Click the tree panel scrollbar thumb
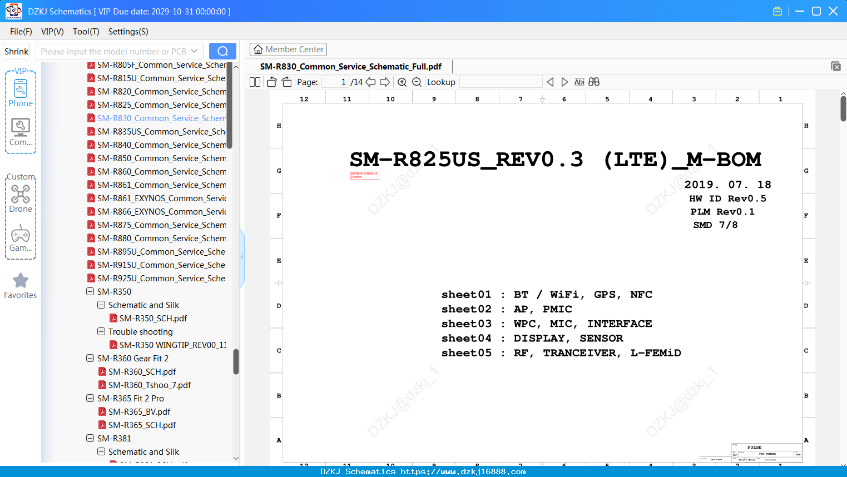 click(x=236, y=361)
